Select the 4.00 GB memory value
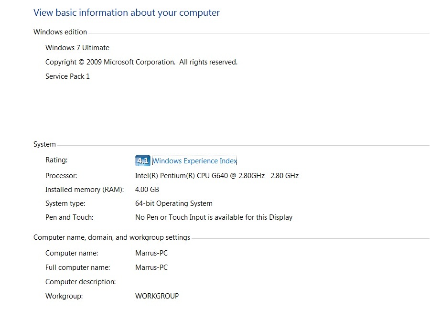Viewport: 430px width, 331px height. pyautogui.click(x=147, y=190)
